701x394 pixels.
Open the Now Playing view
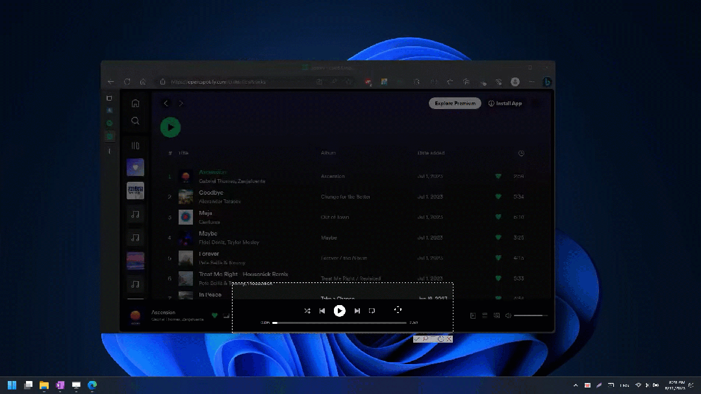point(473,315)
